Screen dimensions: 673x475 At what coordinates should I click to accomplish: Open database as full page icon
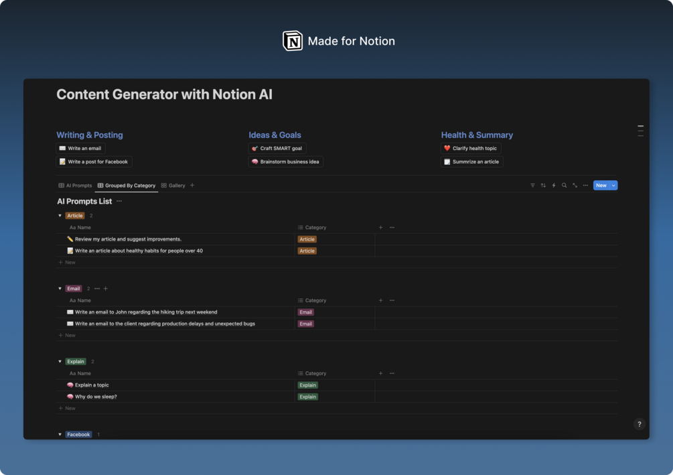[x=575, y=186]
